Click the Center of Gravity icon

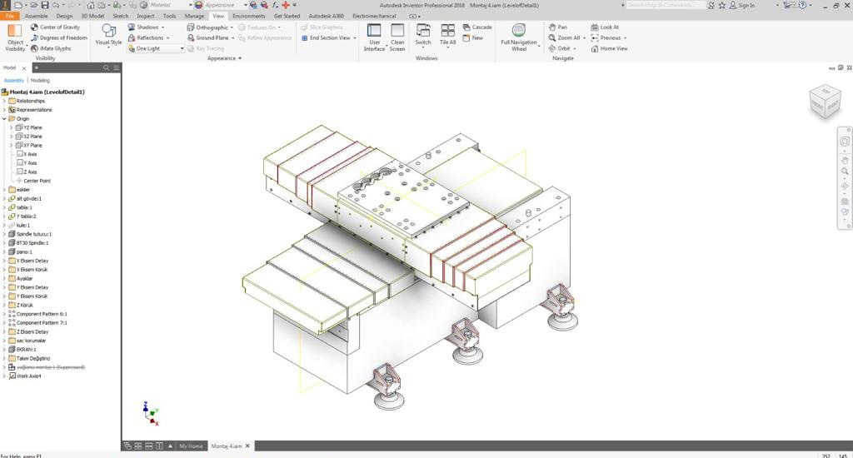(34, 27)
